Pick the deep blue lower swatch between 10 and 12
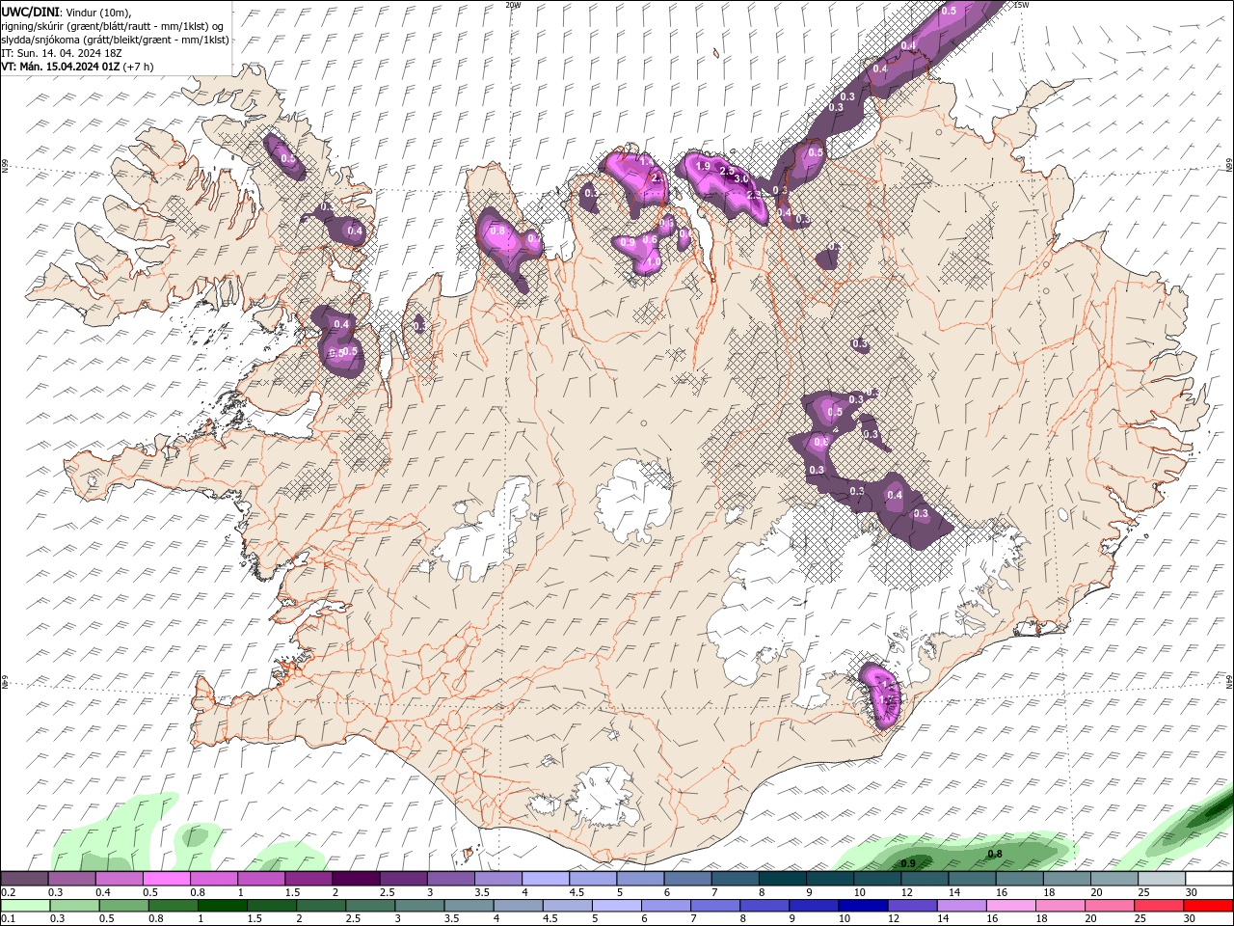 point(864,906)
